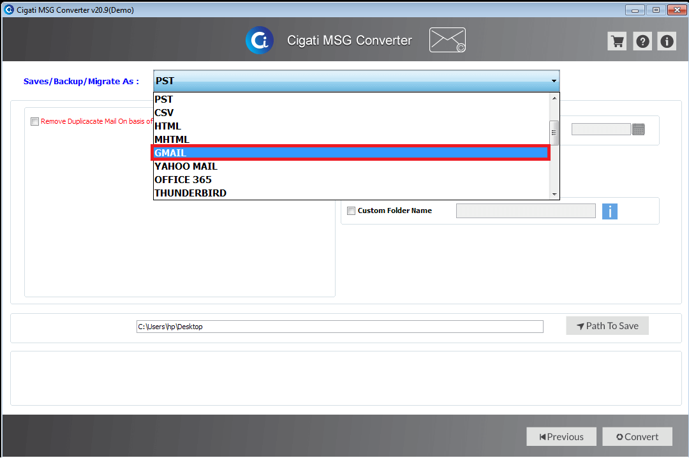Click the app icon in the title bar
The height and width of the screenshot is (458, 689).
(x=9, y=9)
